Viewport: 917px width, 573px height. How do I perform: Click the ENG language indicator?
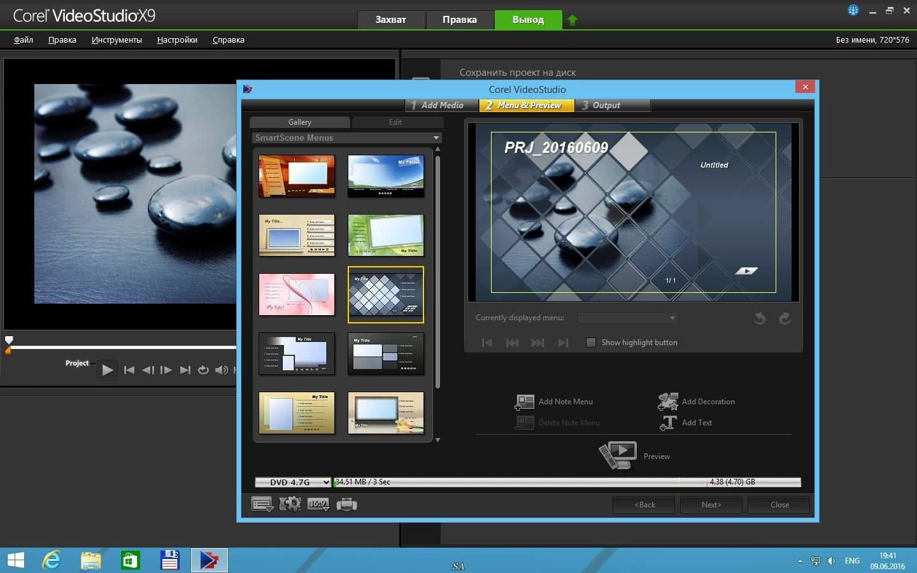(852, 561)
